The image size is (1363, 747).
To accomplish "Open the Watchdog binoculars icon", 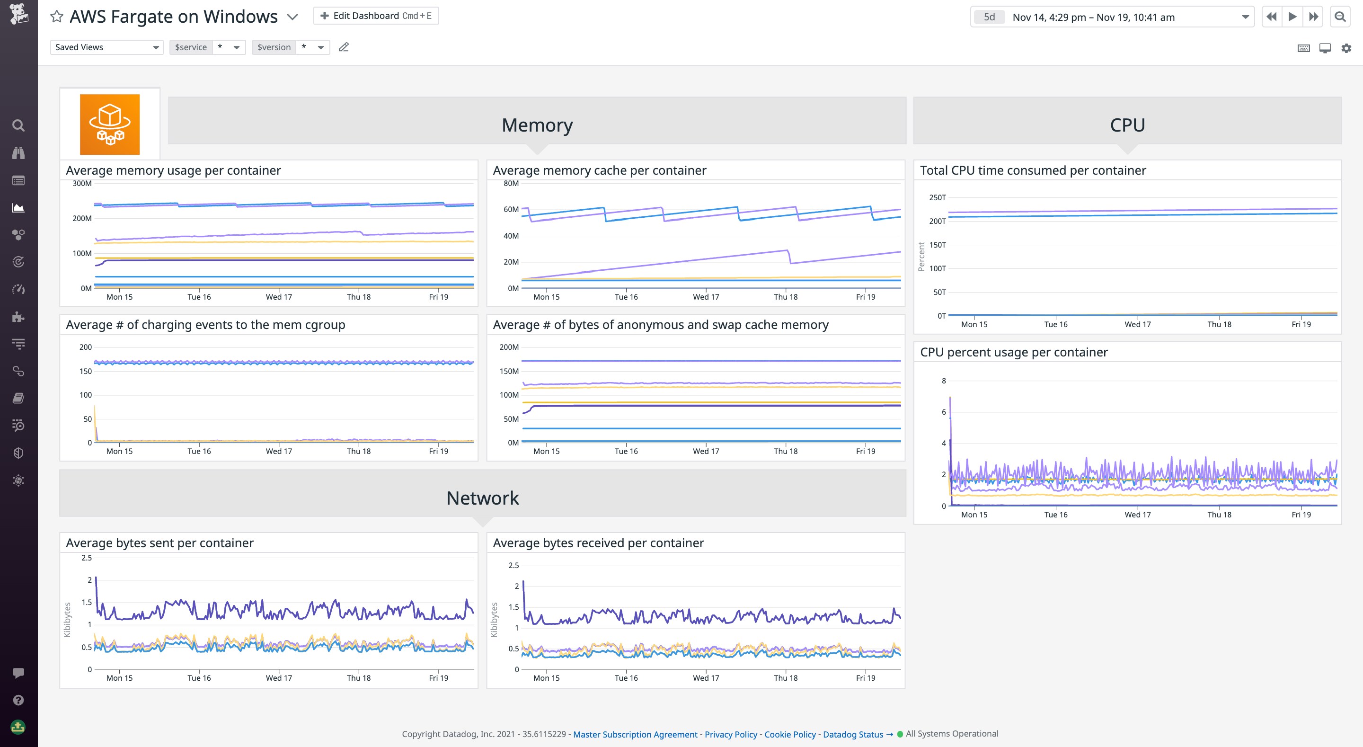I will 18,153.
